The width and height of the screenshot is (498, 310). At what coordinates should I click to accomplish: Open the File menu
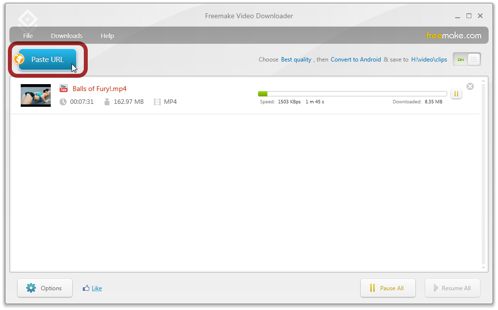tap(28, 35)
